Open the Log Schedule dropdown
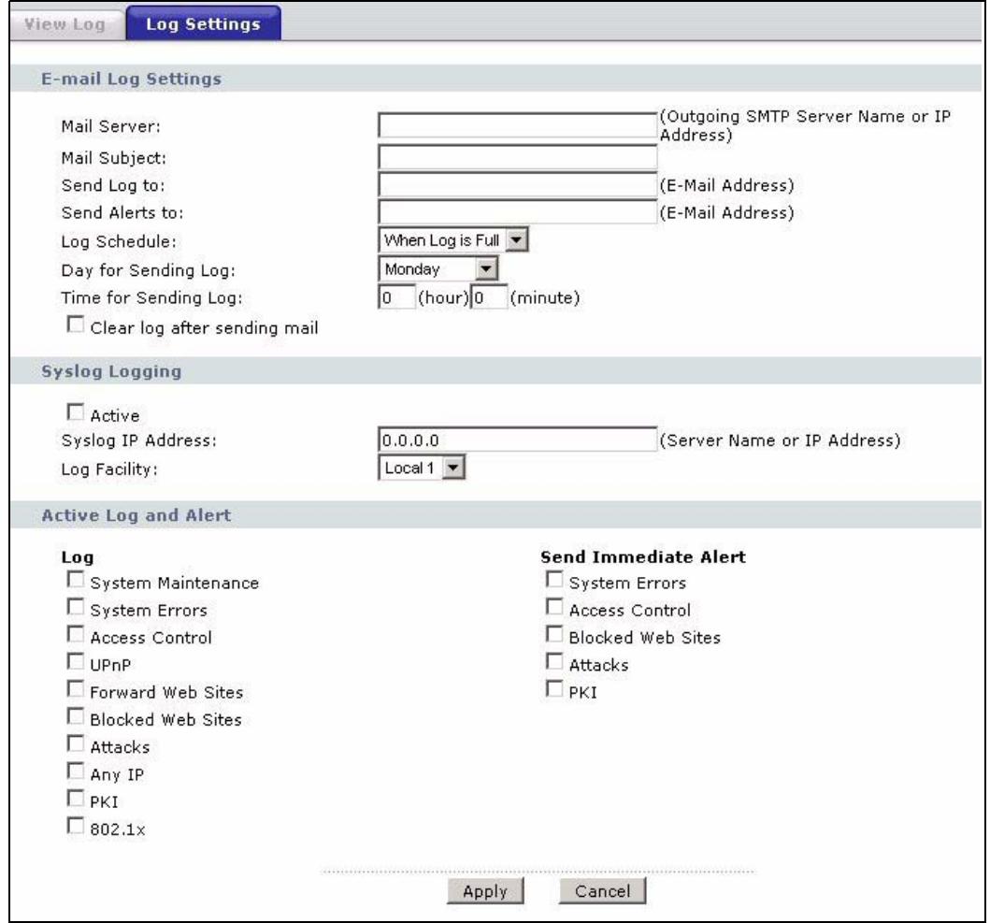 point(452,240)
